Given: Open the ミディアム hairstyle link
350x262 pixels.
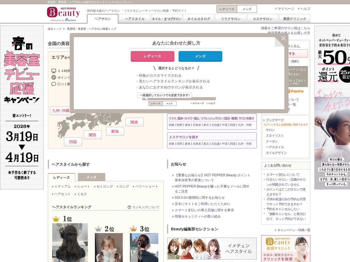Looking at the screenshot, I should (62, 186).
